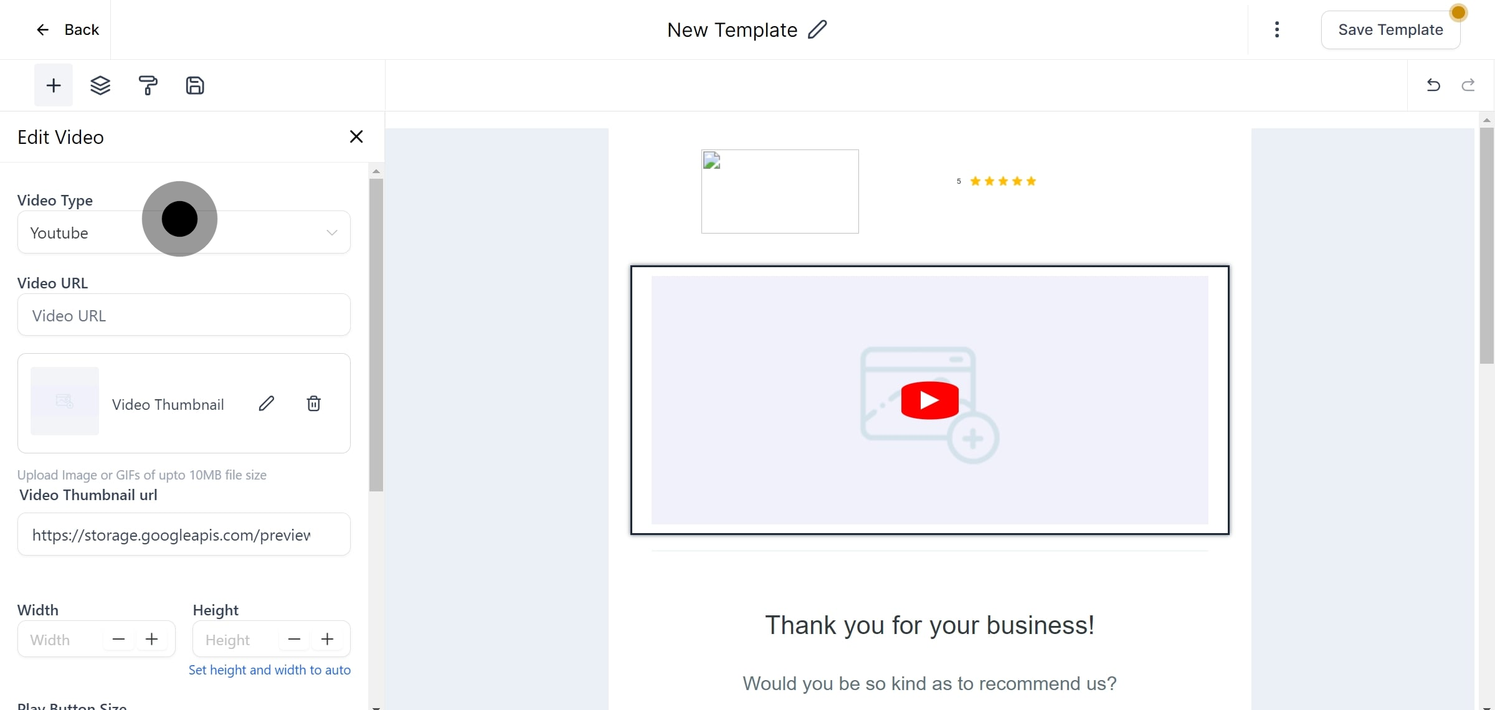The height and width of the screenshot is (710, 1495).
Task: Click the save draft icon
Action: coord(195,85)
